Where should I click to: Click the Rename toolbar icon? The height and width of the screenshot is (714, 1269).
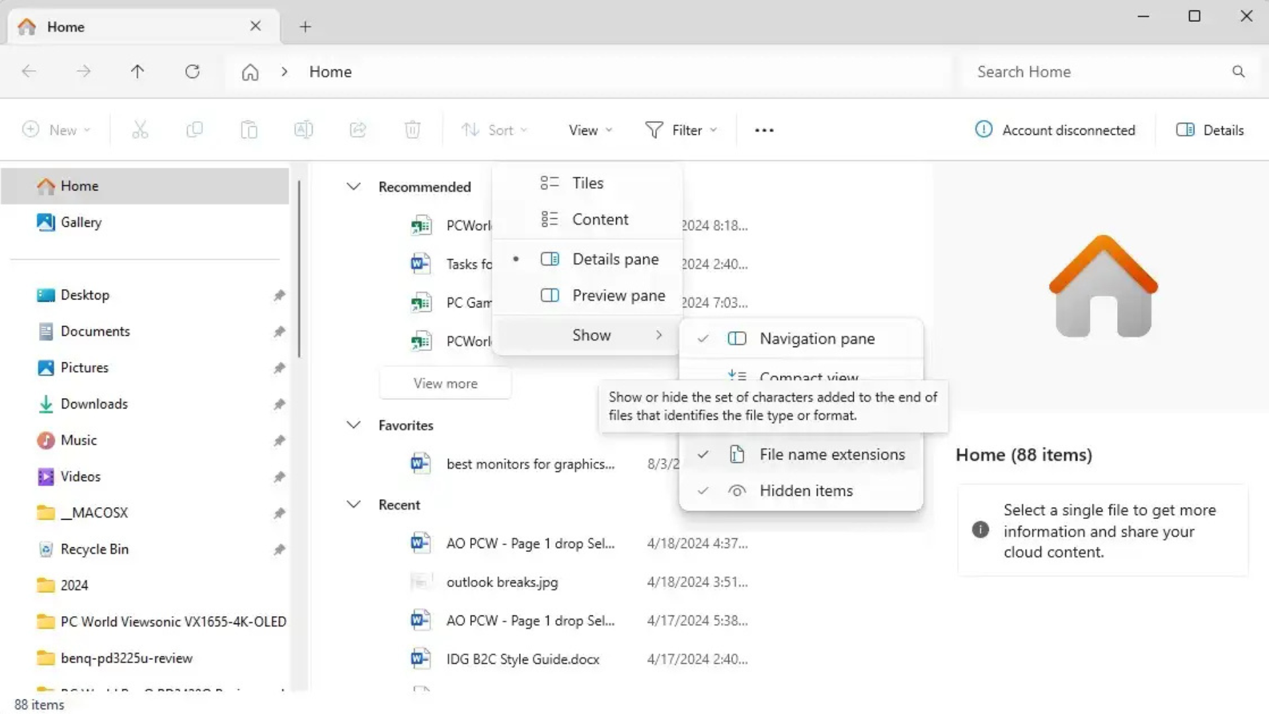click(303, 130)
